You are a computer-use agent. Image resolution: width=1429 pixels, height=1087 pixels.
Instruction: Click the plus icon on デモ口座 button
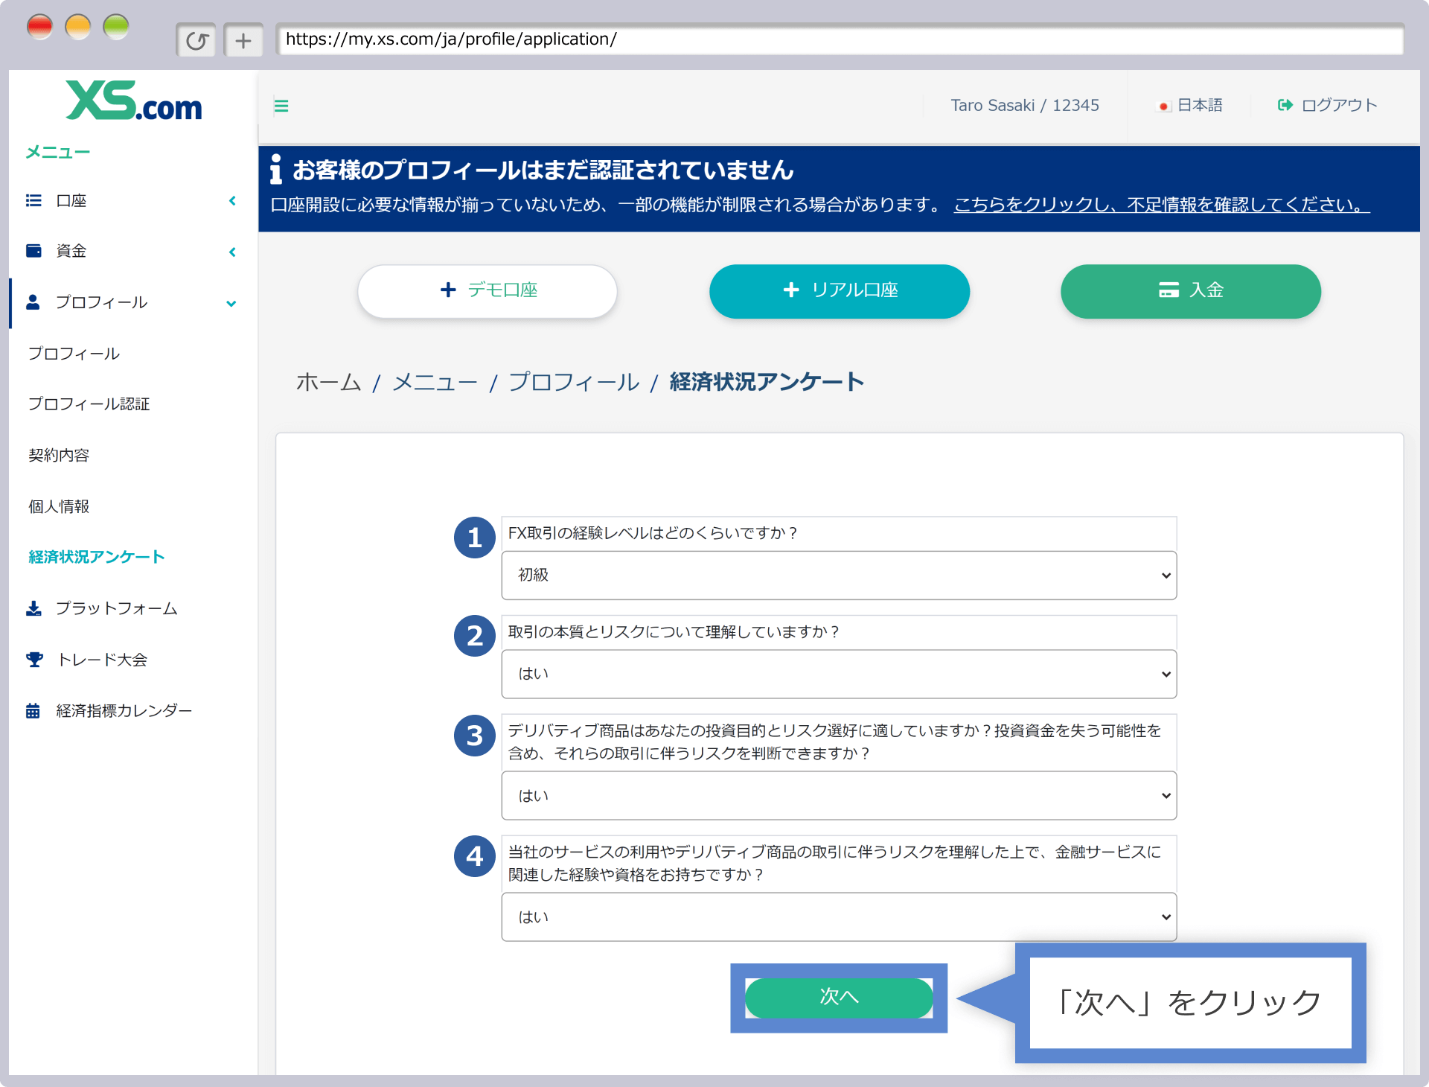[x=448, y=290]
